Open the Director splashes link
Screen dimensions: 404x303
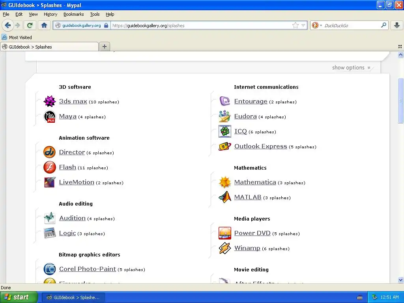[x=72, y=152]
